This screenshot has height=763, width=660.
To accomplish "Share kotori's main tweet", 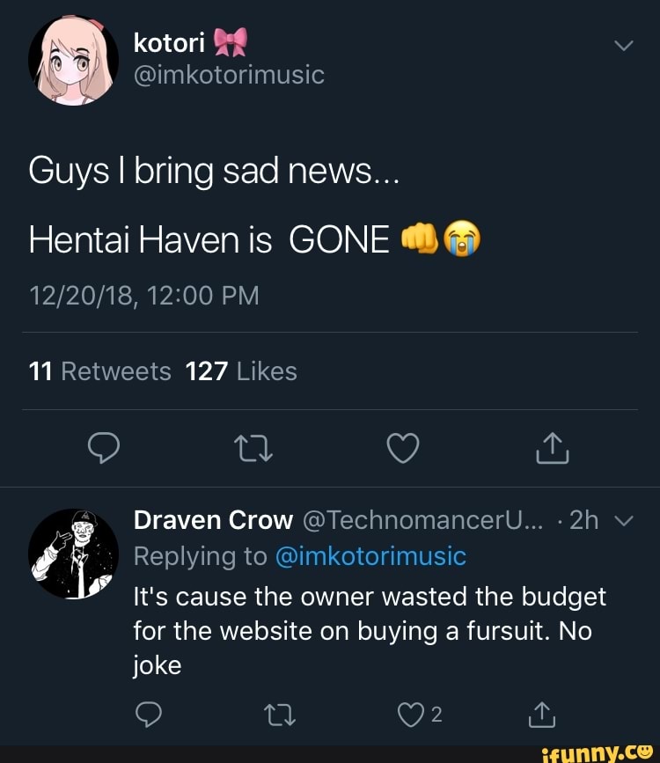I will coord(553,449).
